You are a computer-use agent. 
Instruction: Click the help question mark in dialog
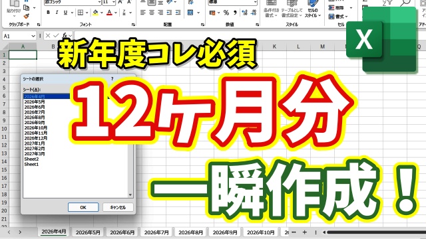(112, 79)
